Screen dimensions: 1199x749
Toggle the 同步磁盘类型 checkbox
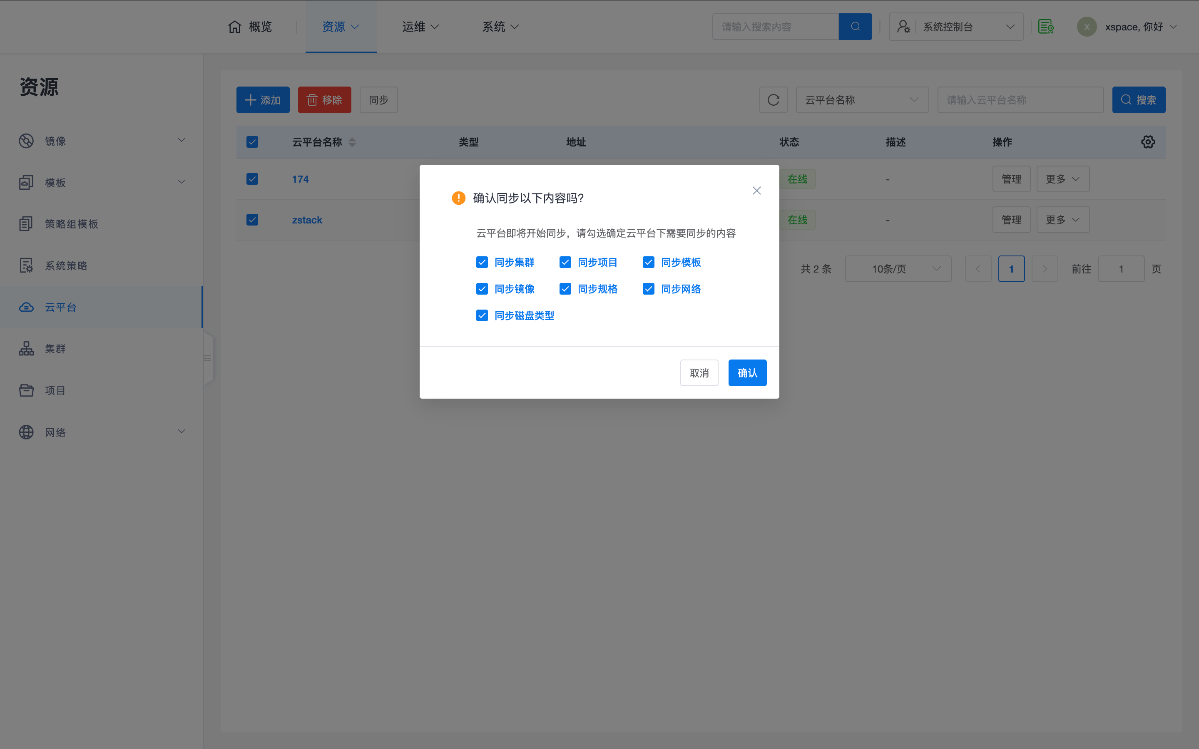[x=482, y=315]
